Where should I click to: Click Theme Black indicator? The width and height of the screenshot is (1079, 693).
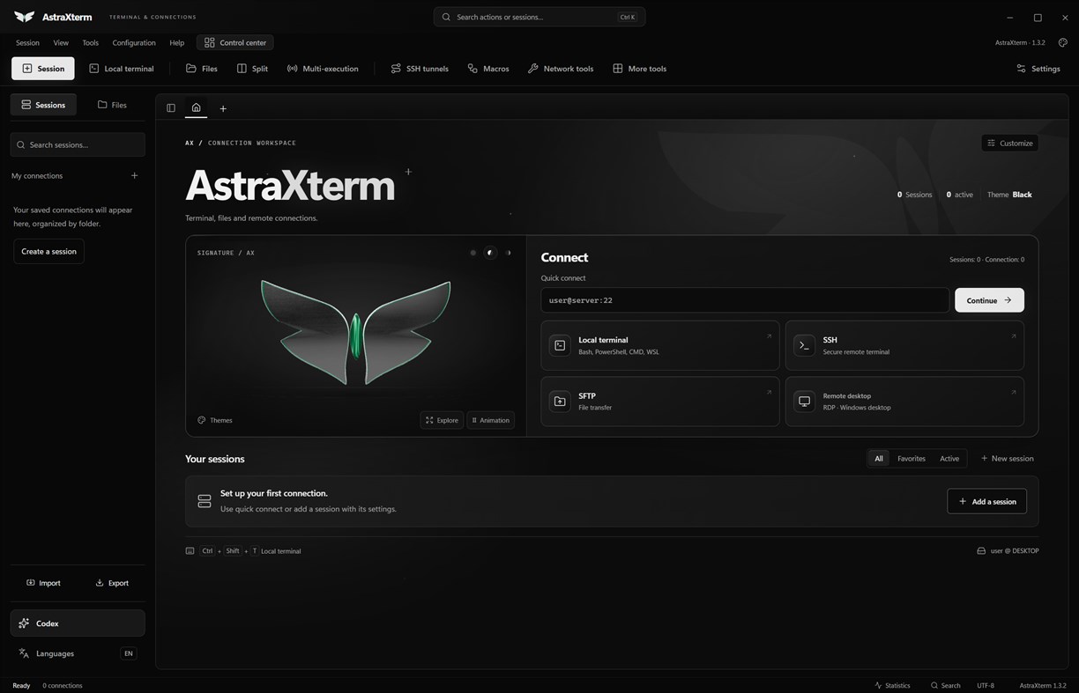(1009, 195)
